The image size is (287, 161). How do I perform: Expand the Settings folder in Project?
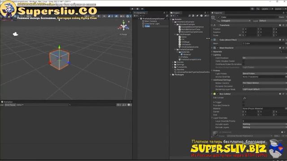[173, 64]
